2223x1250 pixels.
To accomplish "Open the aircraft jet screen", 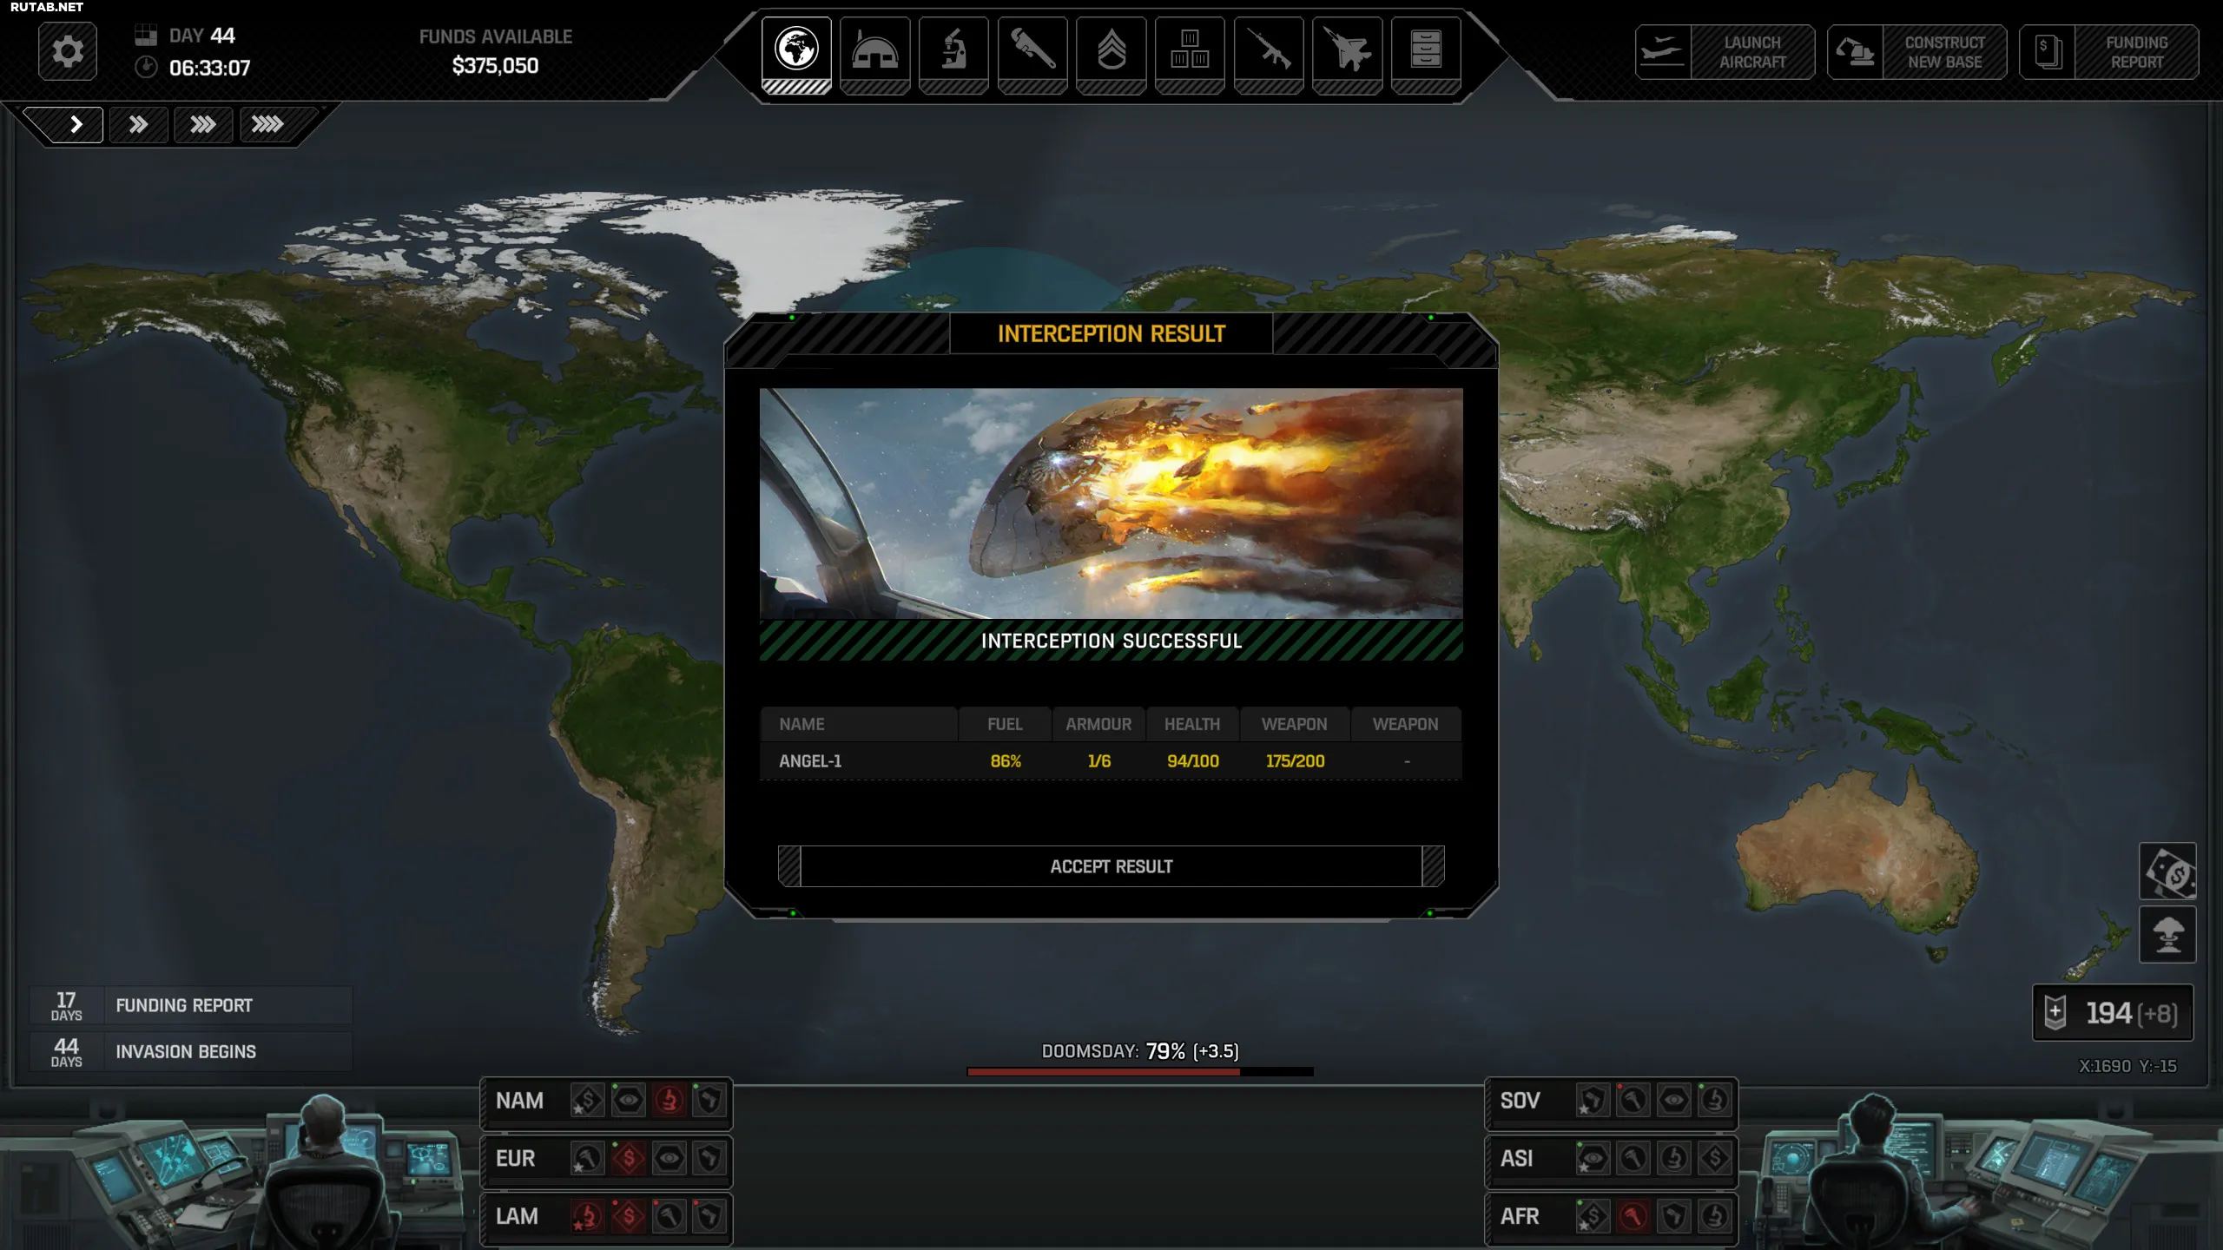I will point(1347,51).
